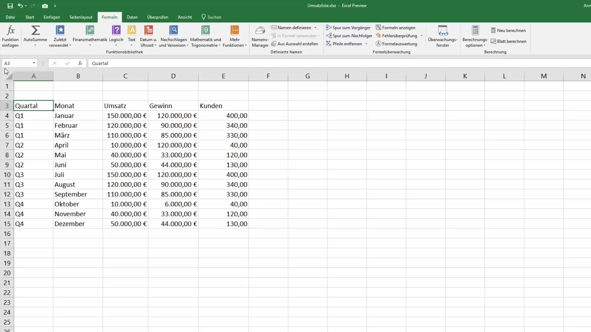Screen dimensions: 591x332
Task: Select the November cell
Action: tap(78, 214)
